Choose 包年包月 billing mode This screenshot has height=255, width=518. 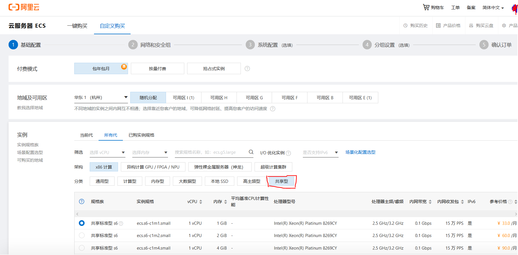coord(101,68)
